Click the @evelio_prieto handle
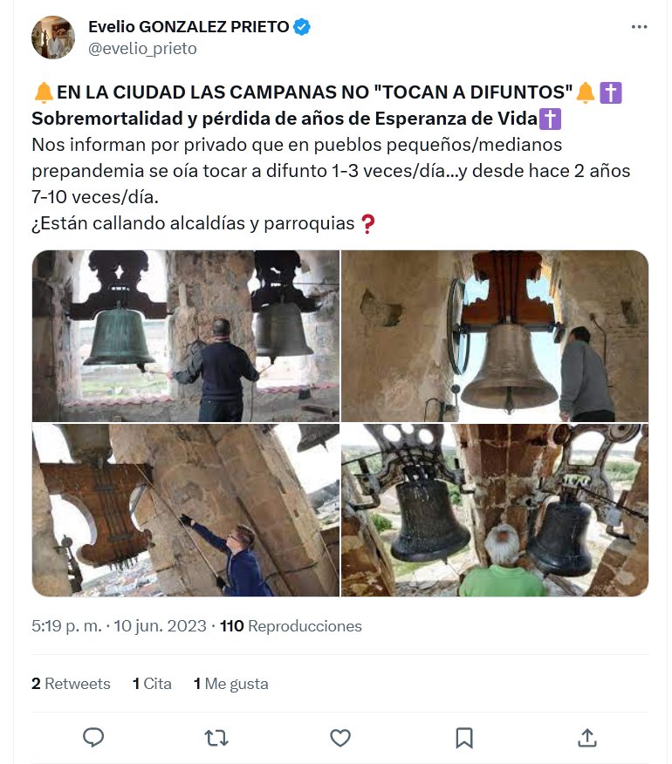 click(142, 49)
